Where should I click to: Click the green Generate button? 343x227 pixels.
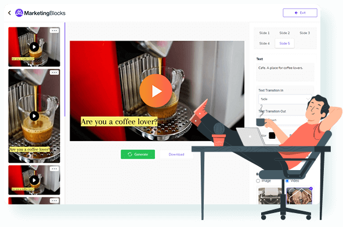pos(138,154)
